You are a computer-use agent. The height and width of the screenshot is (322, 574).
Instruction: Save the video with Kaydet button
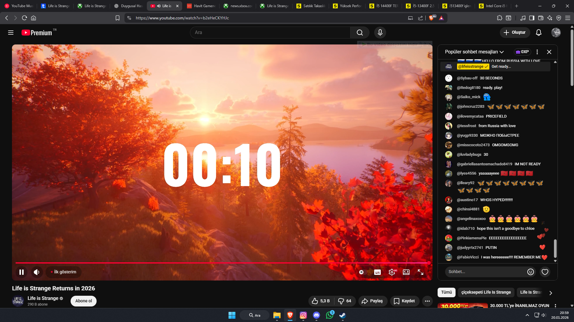(x=404, y=301)
